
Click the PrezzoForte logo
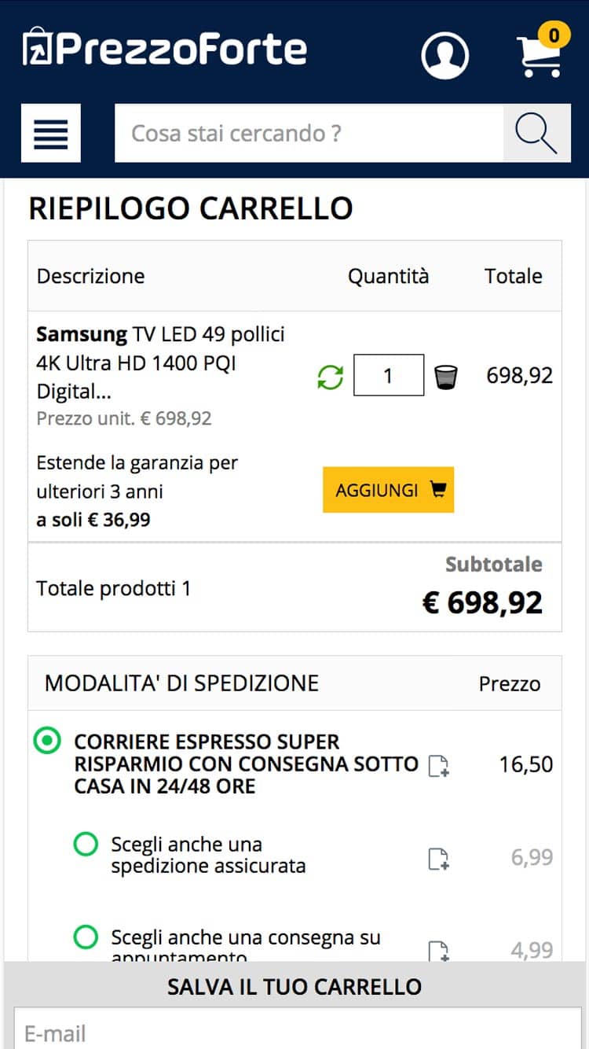165,48
